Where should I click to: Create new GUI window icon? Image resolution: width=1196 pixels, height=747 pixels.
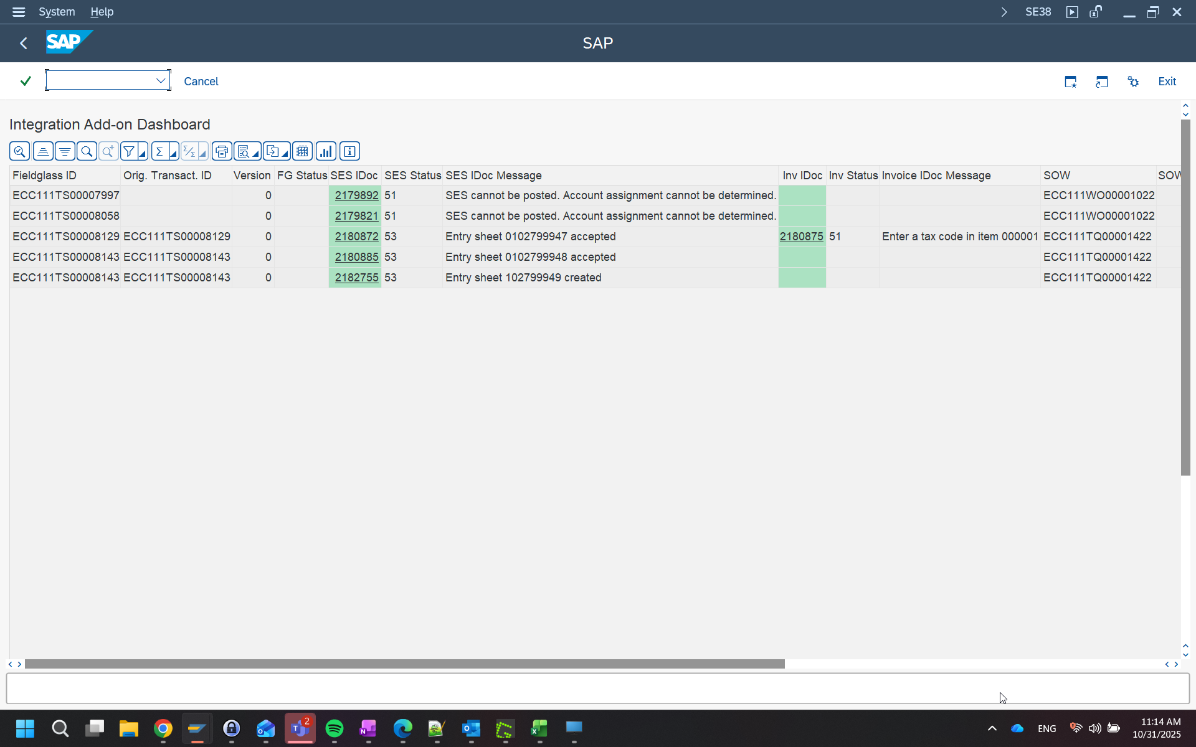click(1071, 82)
